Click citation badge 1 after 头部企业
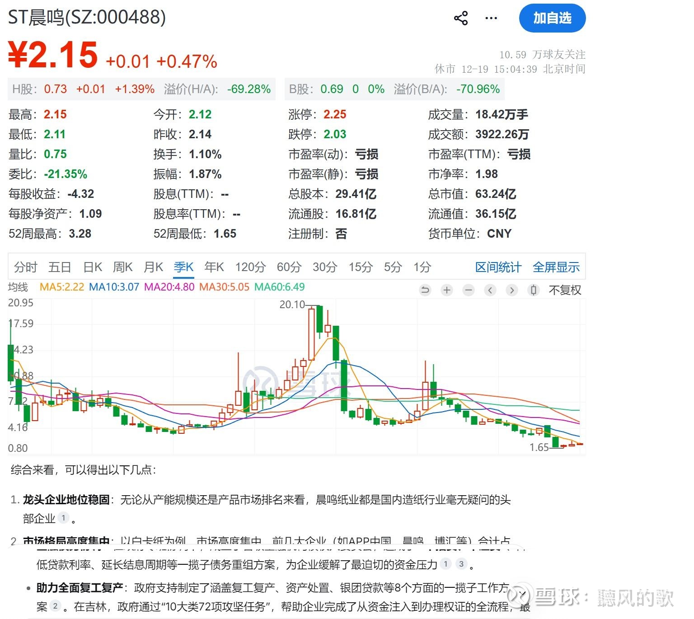 pyautogui.click(x=63, y=518)
